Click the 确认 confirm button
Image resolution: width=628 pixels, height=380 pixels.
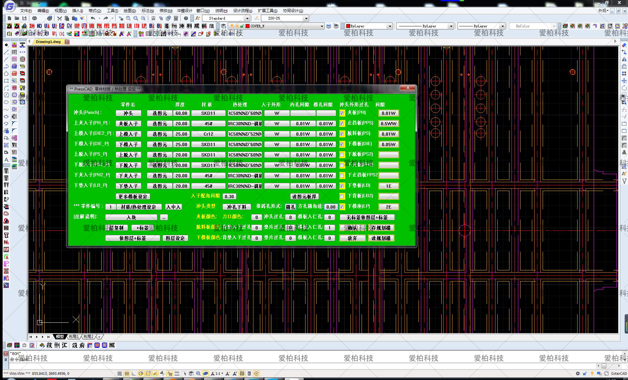tap(352, 228)
